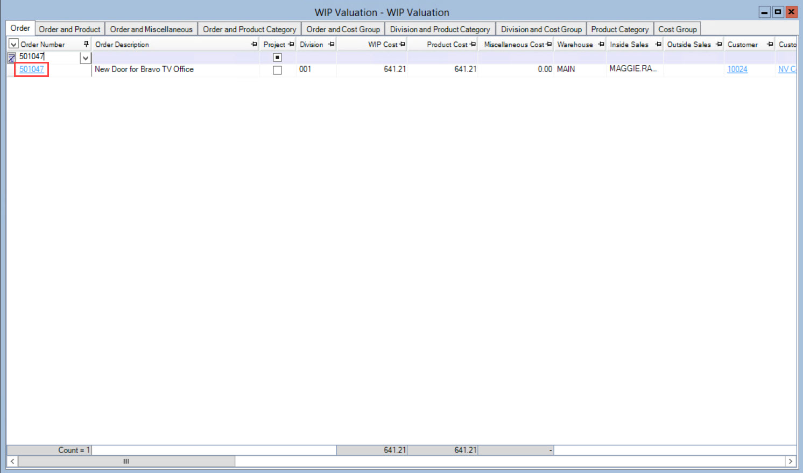Open the Cost Group tab
The height and width of the screenshot is (473, 803).
coord(678,29)
